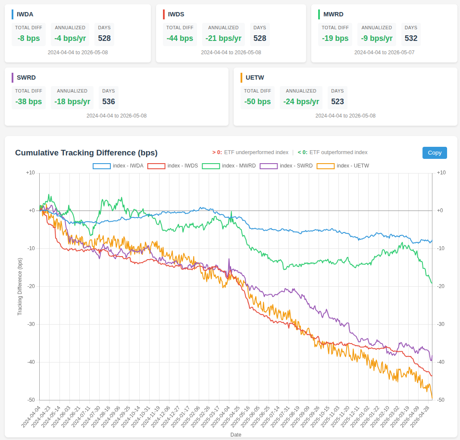The image size is (460, 440).
Task: Select the IWDA total diff -8 bps value
Action: (x=28, y=38)
